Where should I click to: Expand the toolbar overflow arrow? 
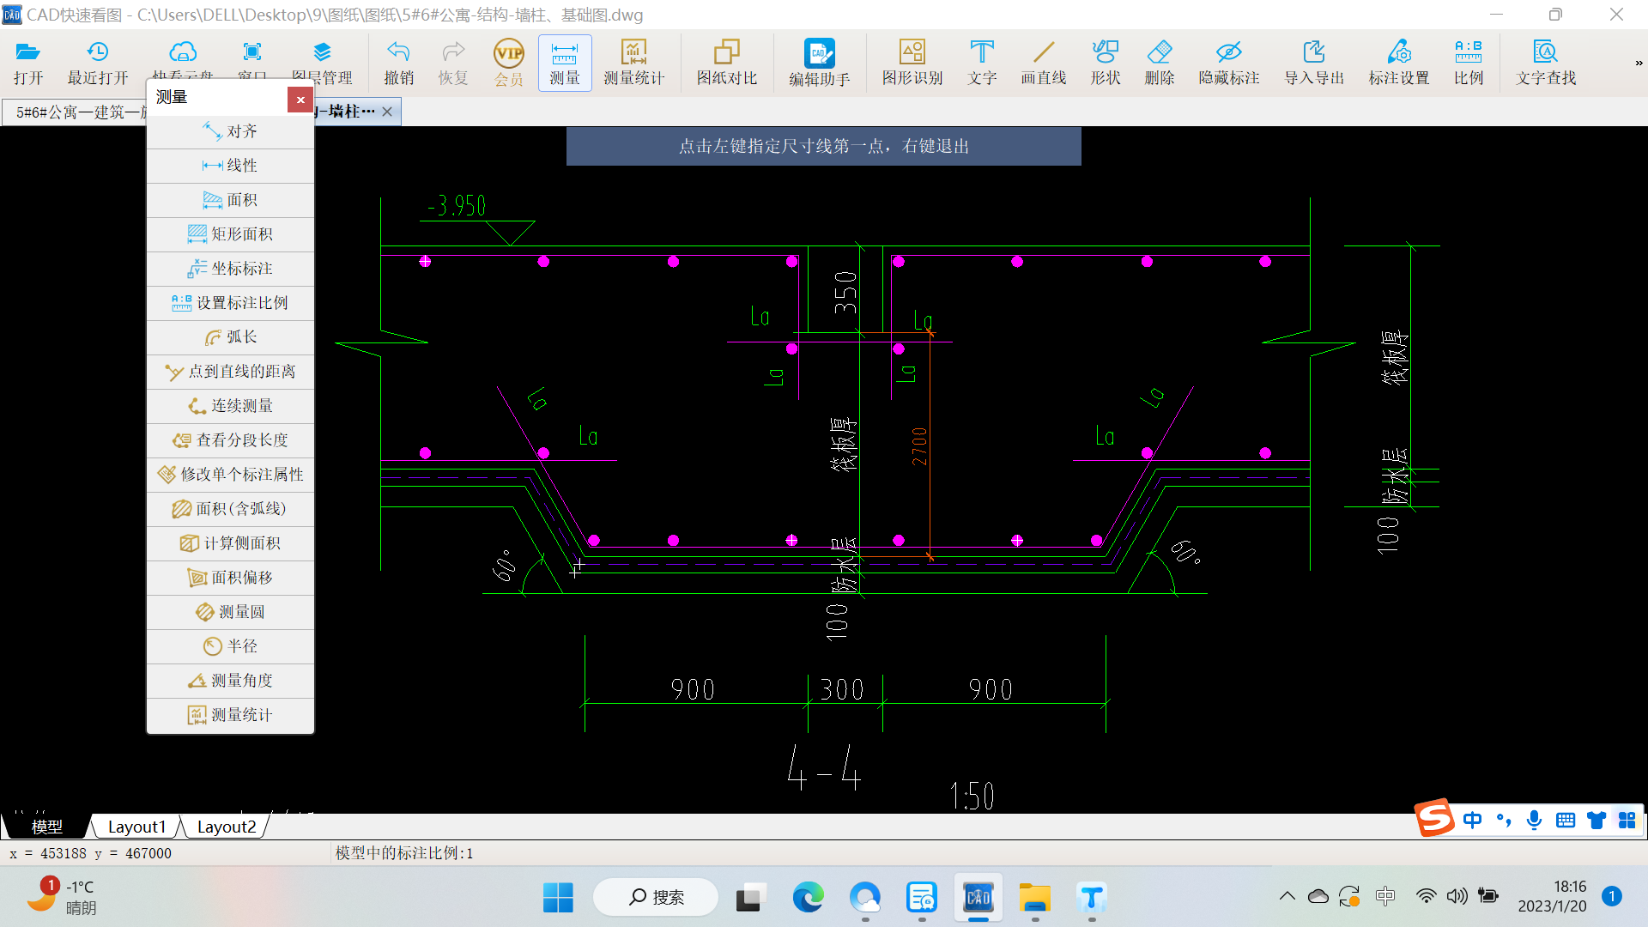click(1639, 63)
